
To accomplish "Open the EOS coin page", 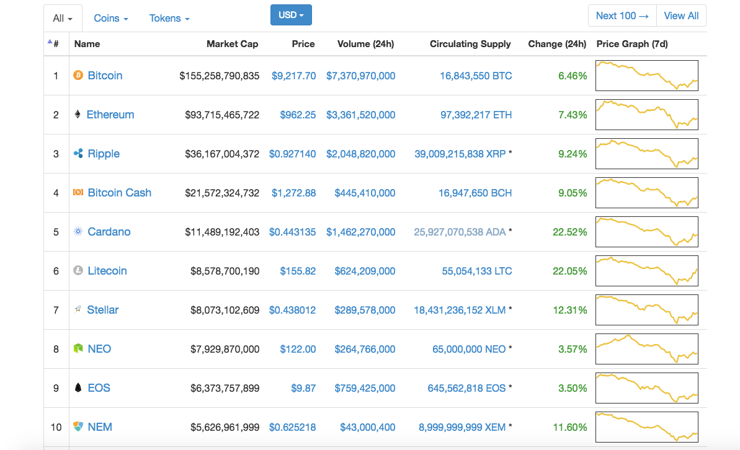I will coord(99,388).
